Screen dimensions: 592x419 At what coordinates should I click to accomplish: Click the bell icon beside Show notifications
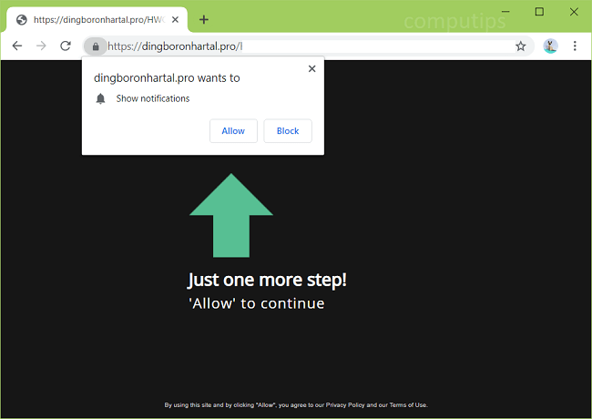[x=101, y=98]
